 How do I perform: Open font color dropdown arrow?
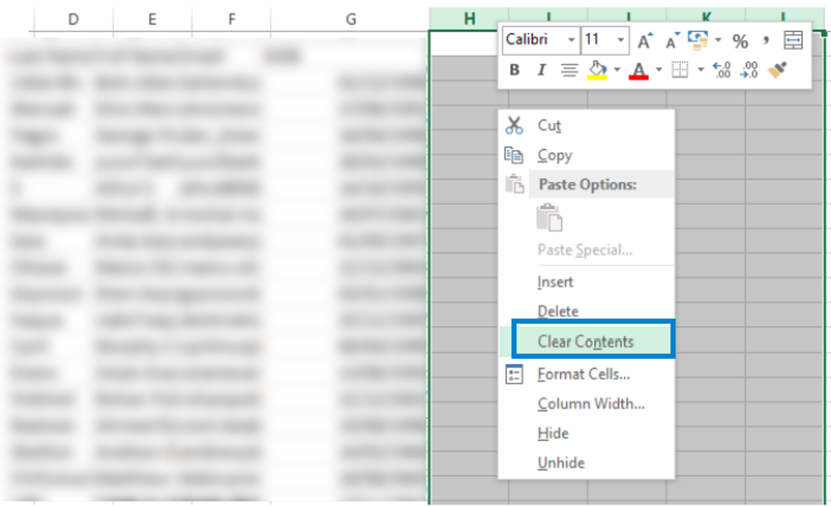pyautogui.click(x=659, y=69)
